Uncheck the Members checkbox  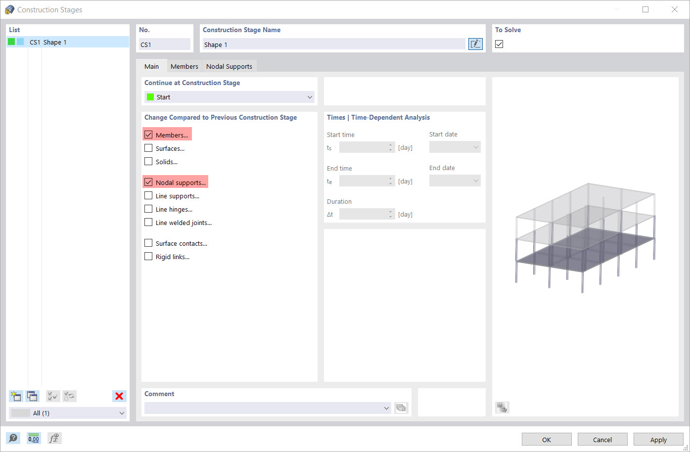tap(148, 134)
